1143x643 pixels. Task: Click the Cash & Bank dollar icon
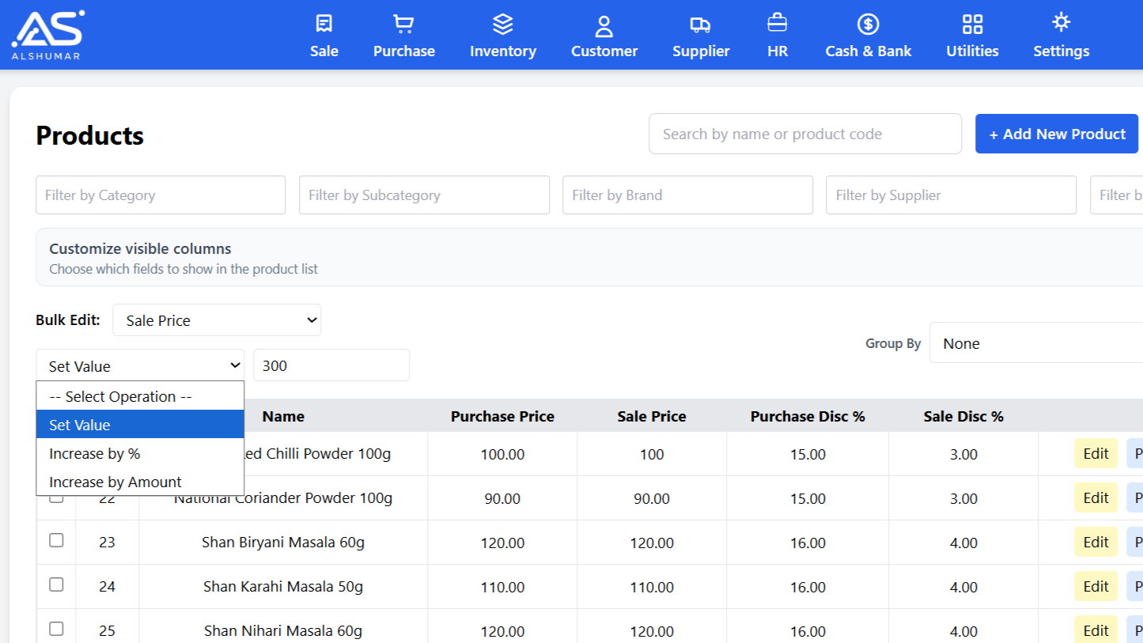[x=868, y=23]
